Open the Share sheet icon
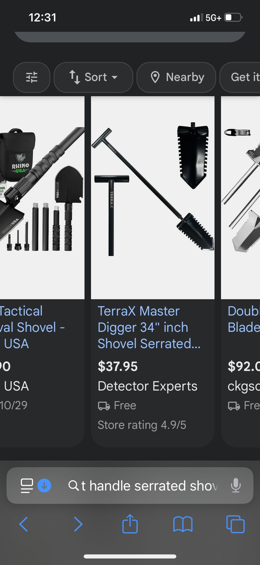Viewport: 260px width, 565px height. [x=130, y=523]
